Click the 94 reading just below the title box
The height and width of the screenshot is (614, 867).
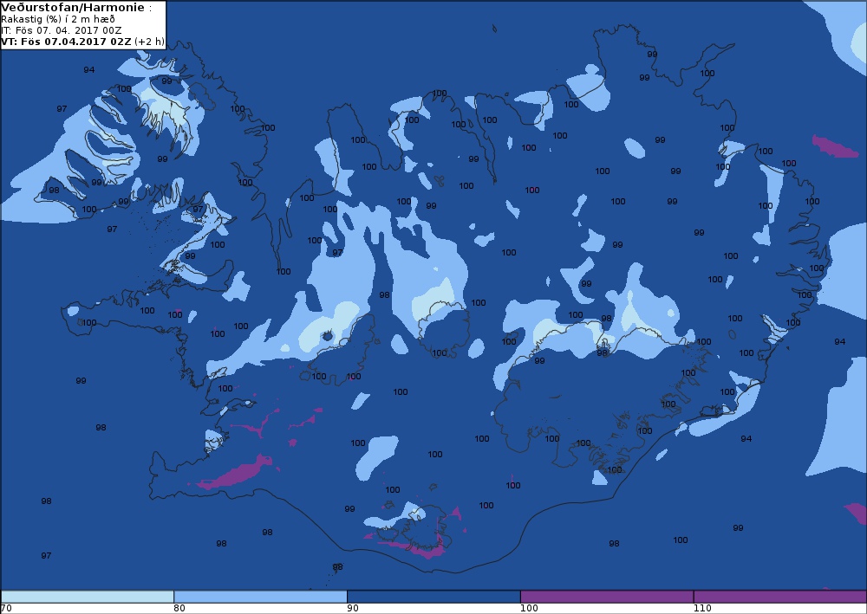pyautogui.click(x=89, y=69)
